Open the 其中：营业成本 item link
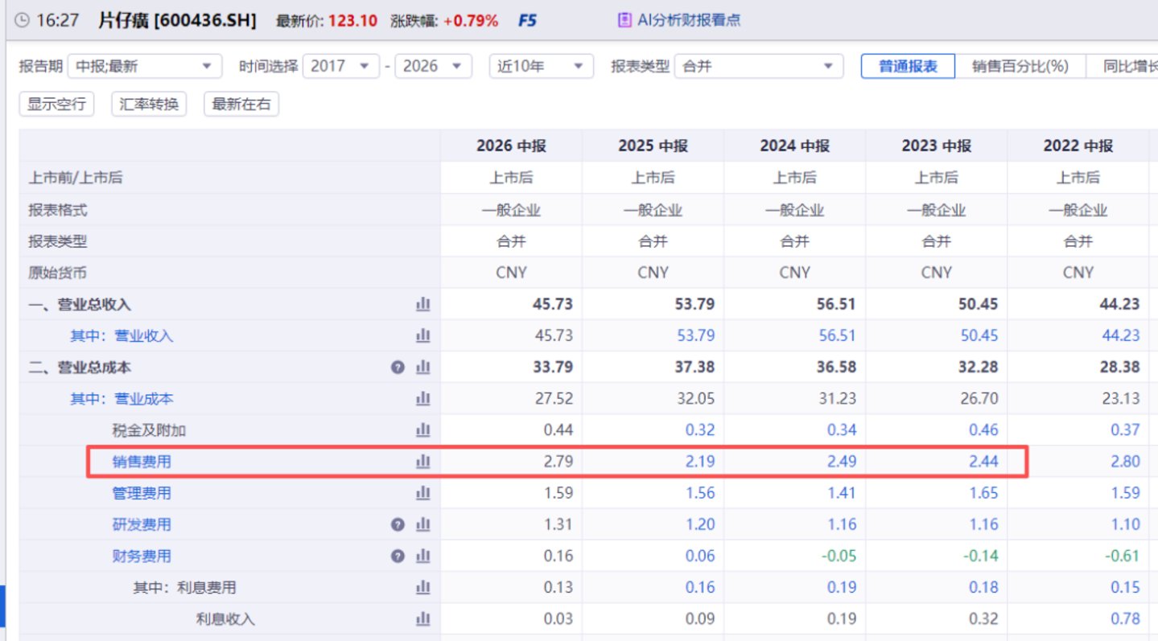 point(122,399)
